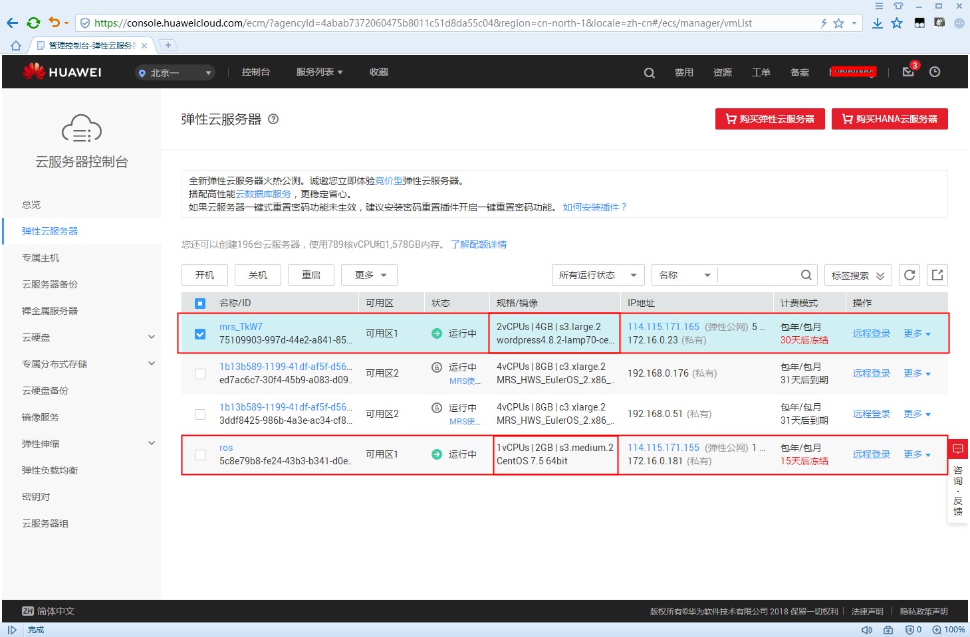Open the 隐私政策声明 footer link
This screenshot has height=637, width=970.
point(923,612)
